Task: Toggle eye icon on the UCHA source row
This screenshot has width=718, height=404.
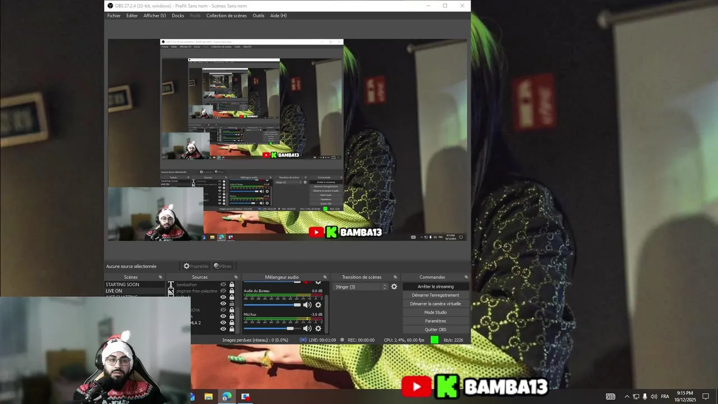Action: click(x=223, y=310)
